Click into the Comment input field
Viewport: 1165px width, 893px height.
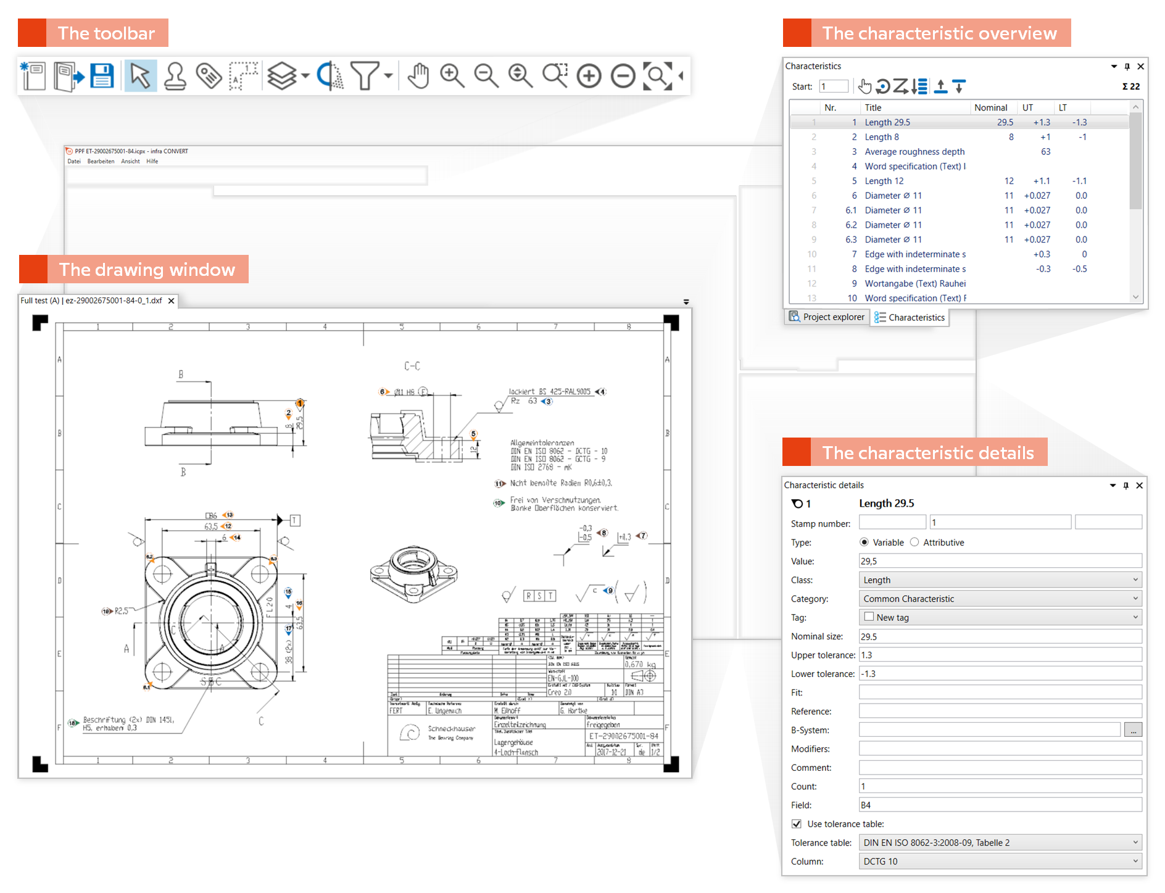point(1000,768)
